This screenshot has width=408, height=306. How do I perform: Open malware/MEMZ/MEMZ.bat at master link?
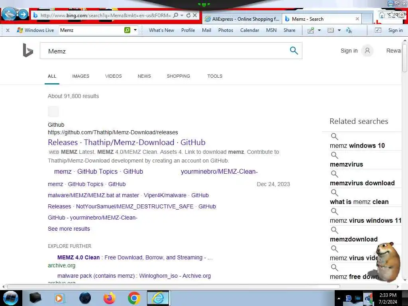[x=128, y=195]
